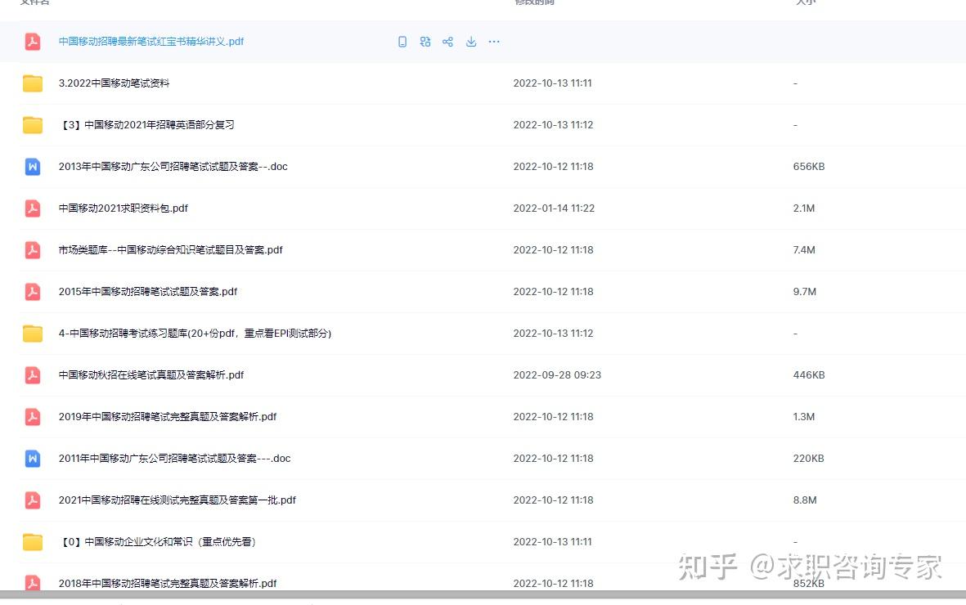This screenshot has width=966, height=605.
Task: Open folder 【0】中国移动企业文化和常识（重点优先看）
Action: point(157,542)
